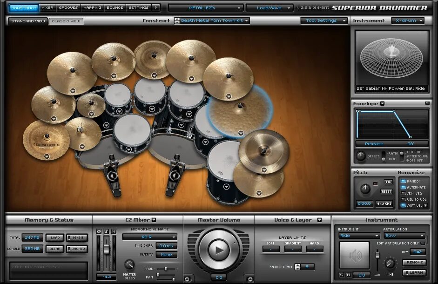This screenshot has height=284, width=438.
Task: Mute the EZ Mixer channel with M
Action: click(x=114, y=231)
